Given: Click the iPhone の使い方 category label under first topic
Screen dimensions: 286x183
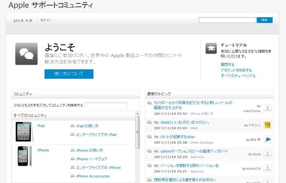Looking at the screenshot, I should [202, 114].
